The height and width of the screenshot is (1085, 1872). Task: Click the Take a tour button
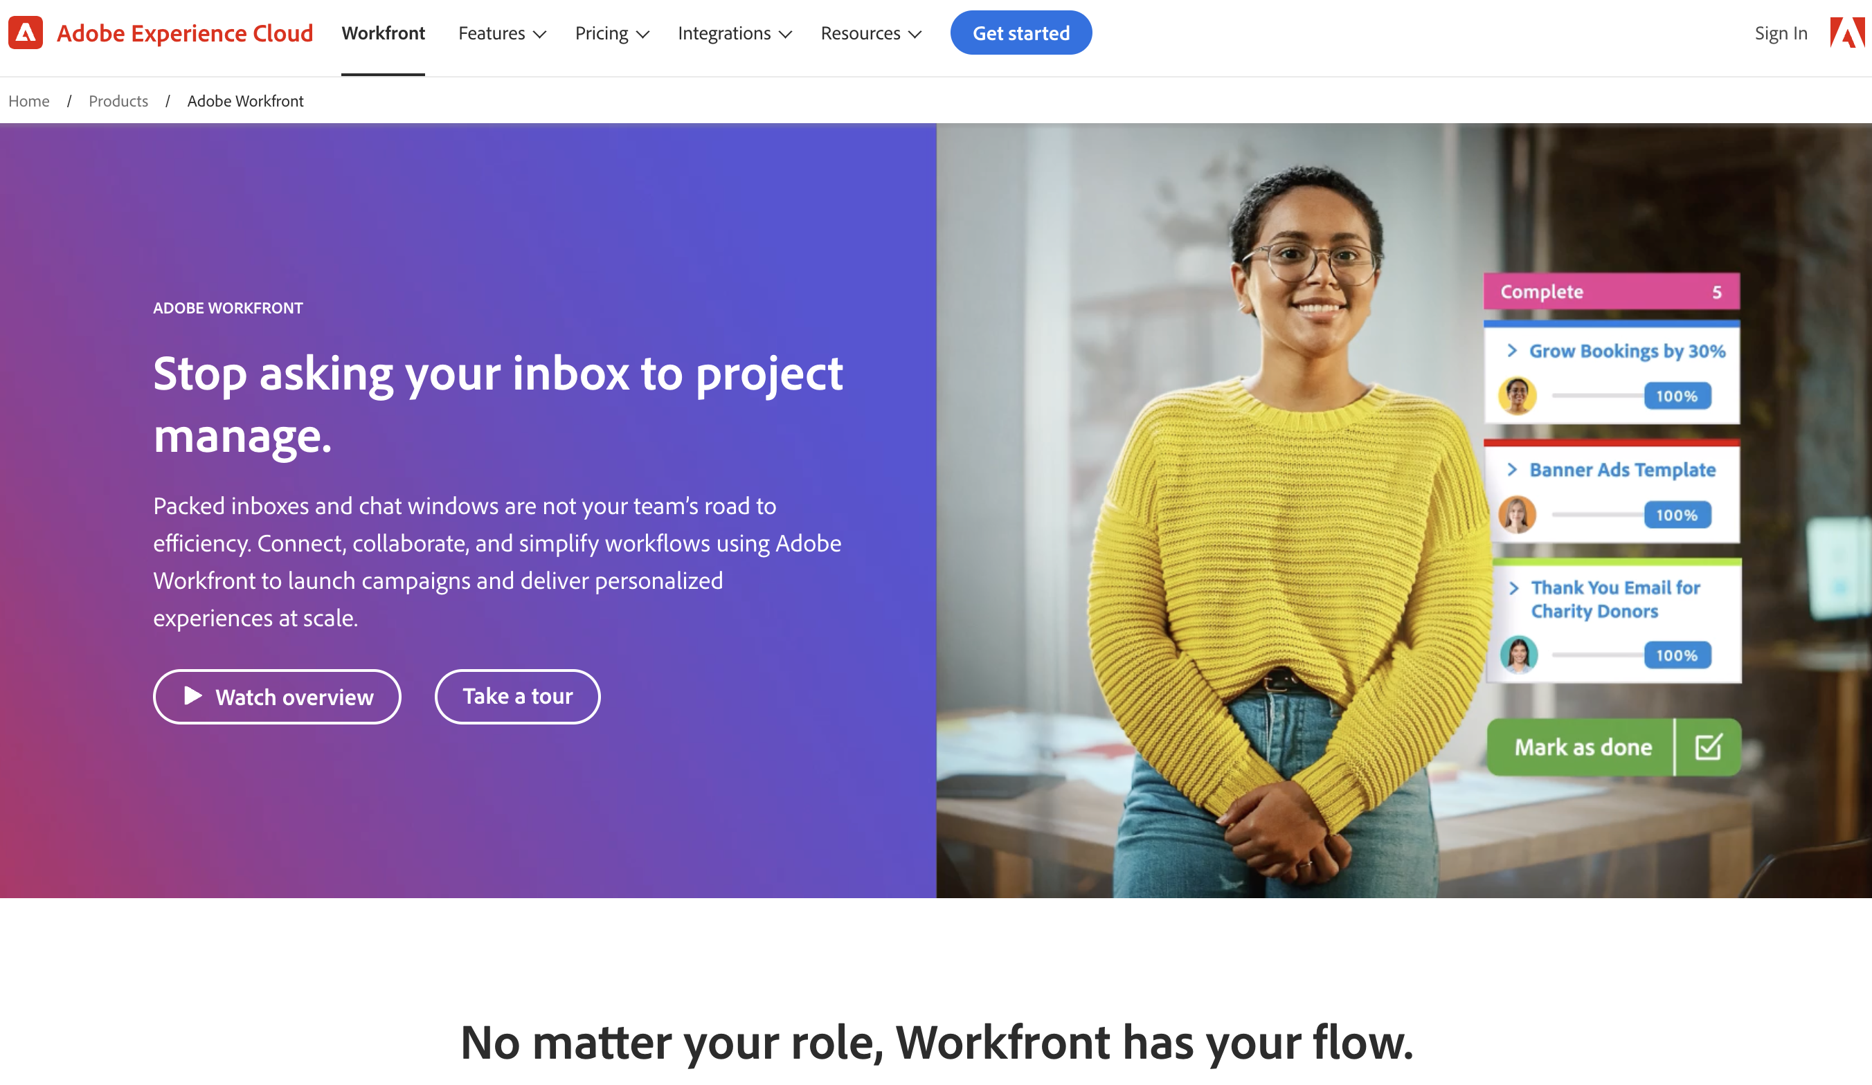516,696
